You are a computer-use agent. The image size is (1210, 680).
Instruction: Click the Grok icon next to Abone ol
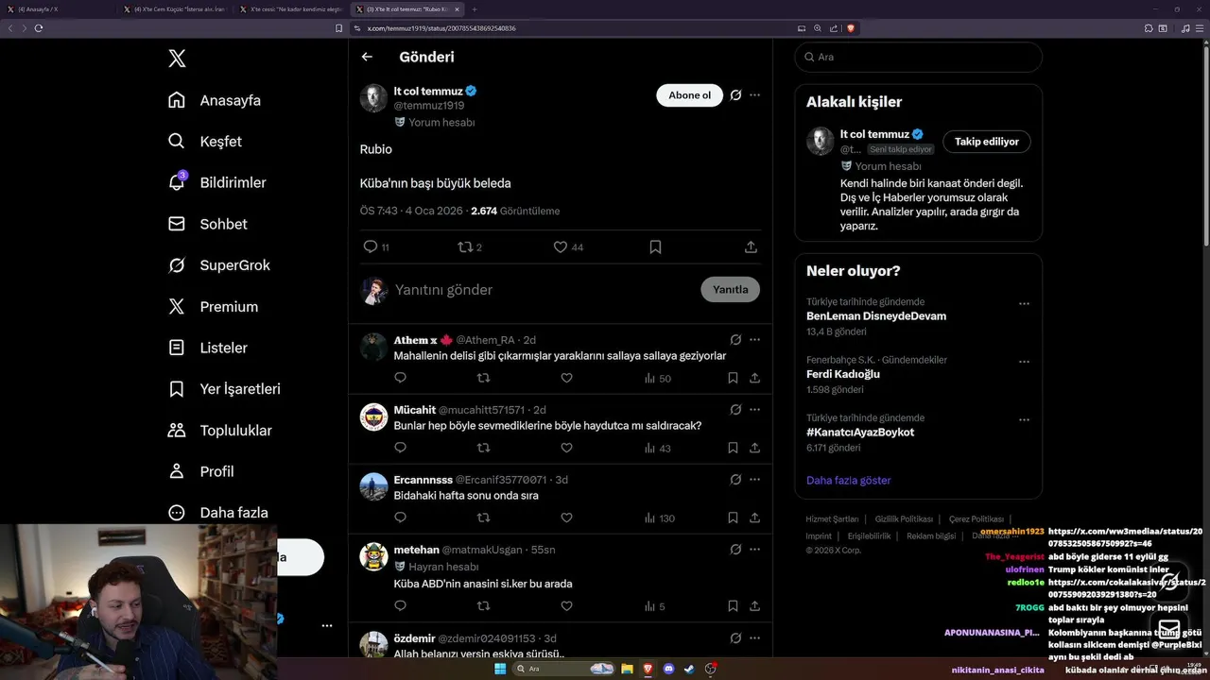735,95
